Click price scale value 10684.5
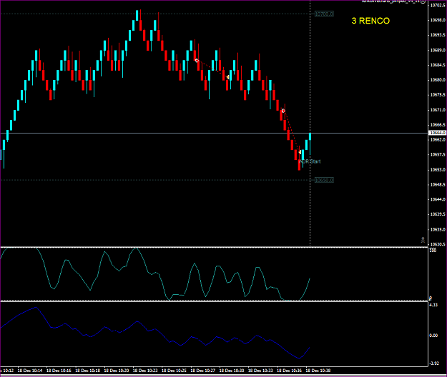The height and width of the screenshot is (377, 447). (438, 65)
